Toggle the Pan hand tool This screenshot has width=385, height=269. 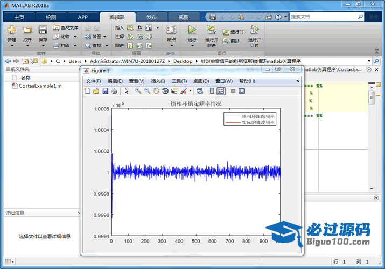[156, 91]
